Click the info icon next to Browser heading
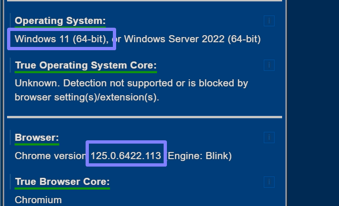This screenshot has width=339, height=206. 269,137
